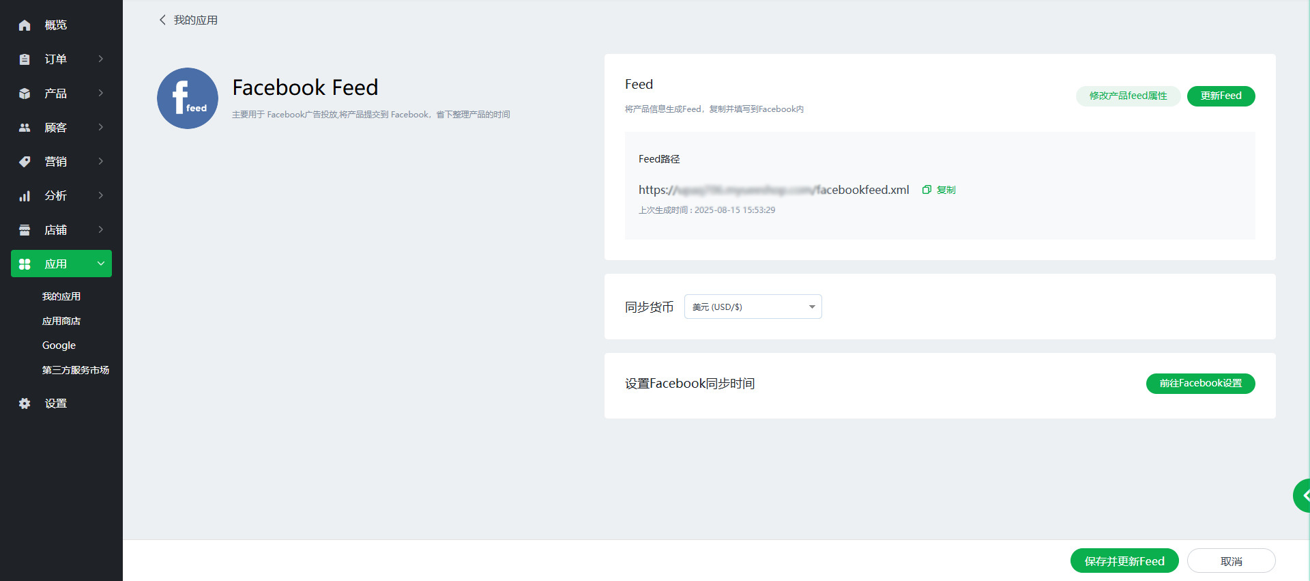Open the 同步货币 currency dropdown

coord(753,307)
